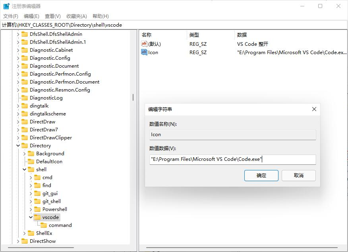The image size is (348, 252).
Task: Click the folder icon next to DirectShow
Action: (25, 241)
